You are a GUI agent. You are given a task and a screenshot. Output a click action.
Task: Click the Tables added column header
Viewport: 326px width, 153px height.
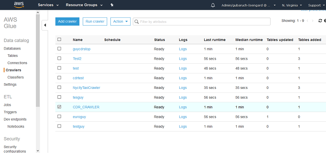(x=310, y=40)
